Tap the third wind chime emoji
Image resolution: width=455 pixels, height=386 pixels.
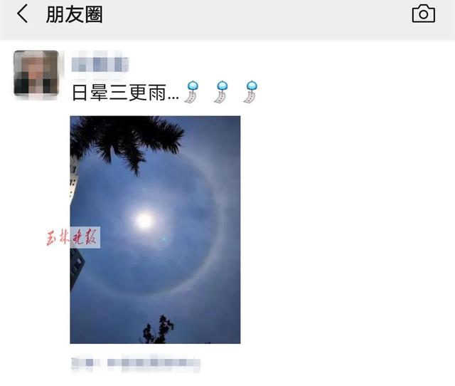pyautogui.click(x=250, y=92)
